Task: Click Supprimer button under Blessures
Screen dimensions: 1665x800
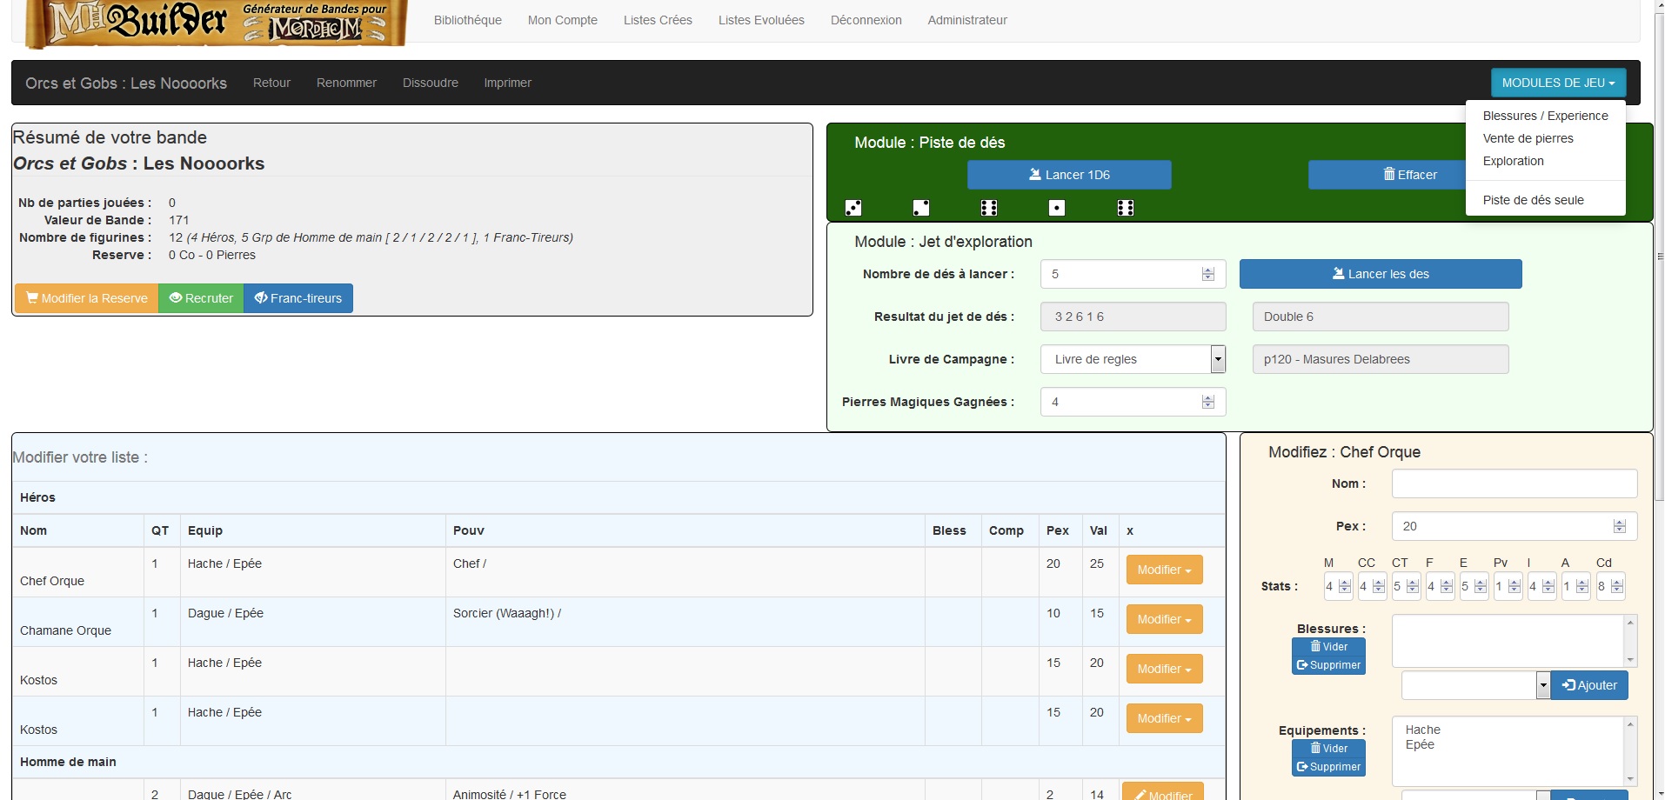Action: click(x=1328, y=665)
